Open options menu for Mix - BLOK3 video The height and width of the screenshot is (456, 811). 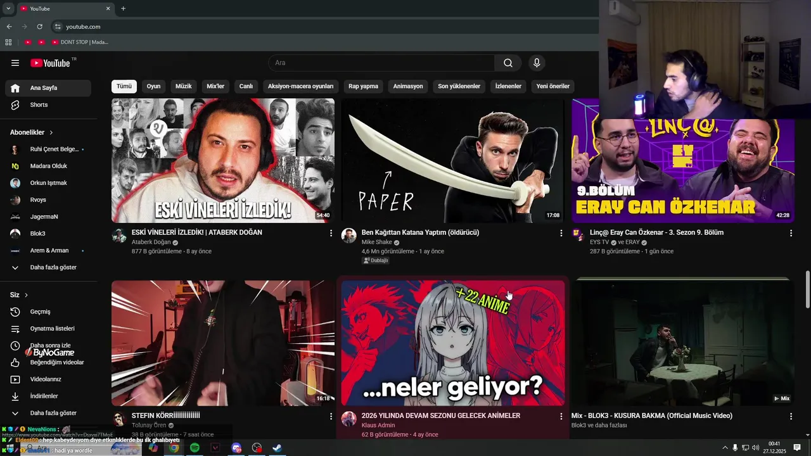tap(791, 416)
